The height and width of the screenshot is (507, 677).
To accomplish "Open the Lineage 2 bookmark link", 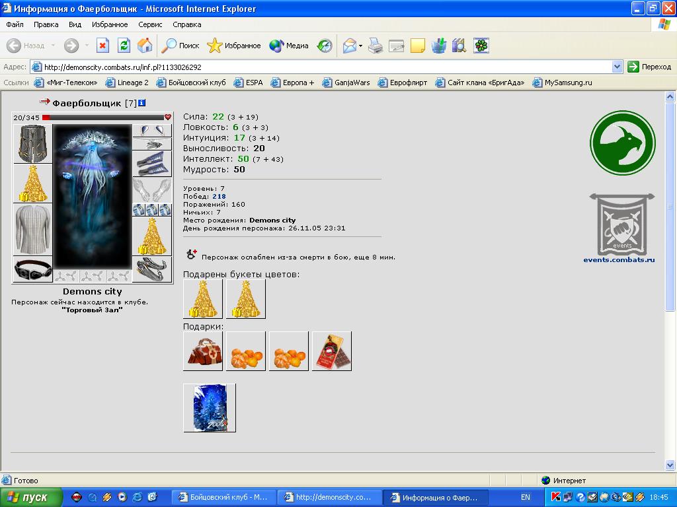I will click(x=127, y=83).
